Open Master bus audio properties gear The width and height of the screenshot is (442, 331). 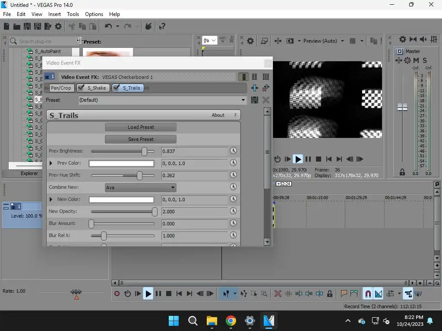coord(403,39)
